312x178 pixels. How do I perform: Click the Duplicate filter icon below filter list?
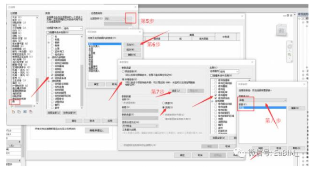pos(19,112)
